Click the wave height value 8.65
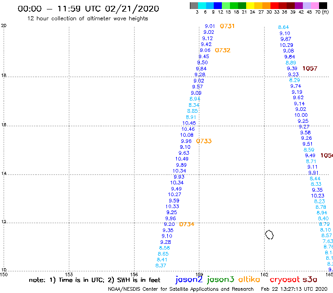Image resolution: width=333 pixels, height=293 pixels. (163, 254)
